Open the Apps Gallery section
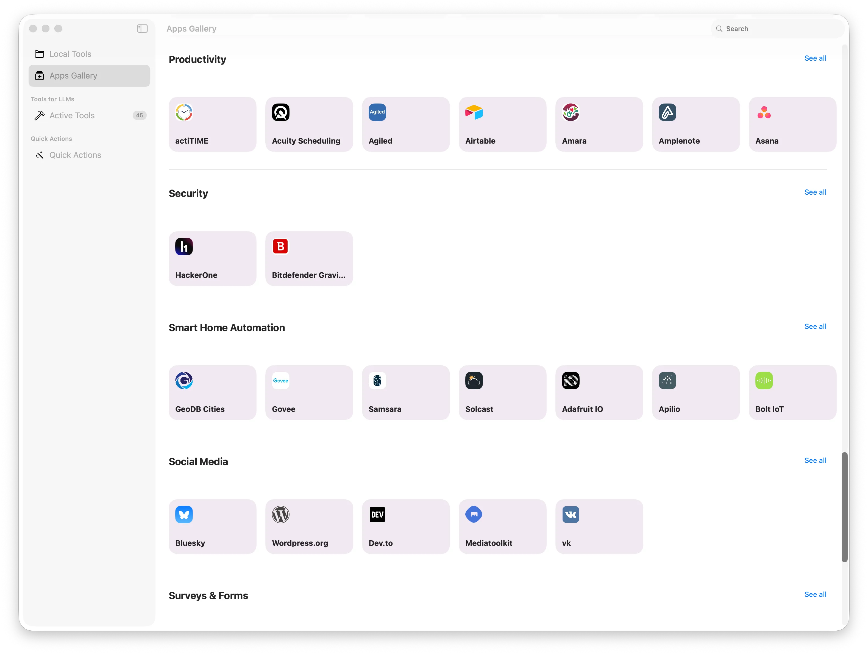This screenshot has width=868, height=654. (73, 75)
